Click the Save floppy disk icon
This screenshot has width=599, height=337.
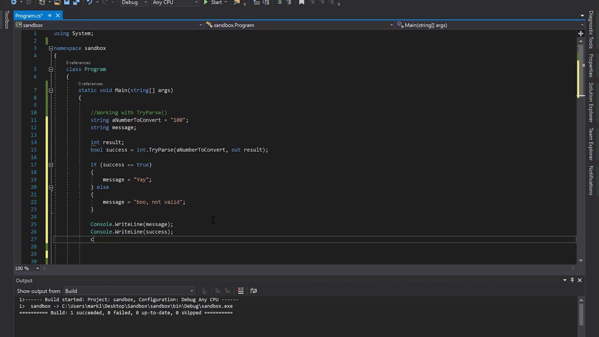[66, 2]
